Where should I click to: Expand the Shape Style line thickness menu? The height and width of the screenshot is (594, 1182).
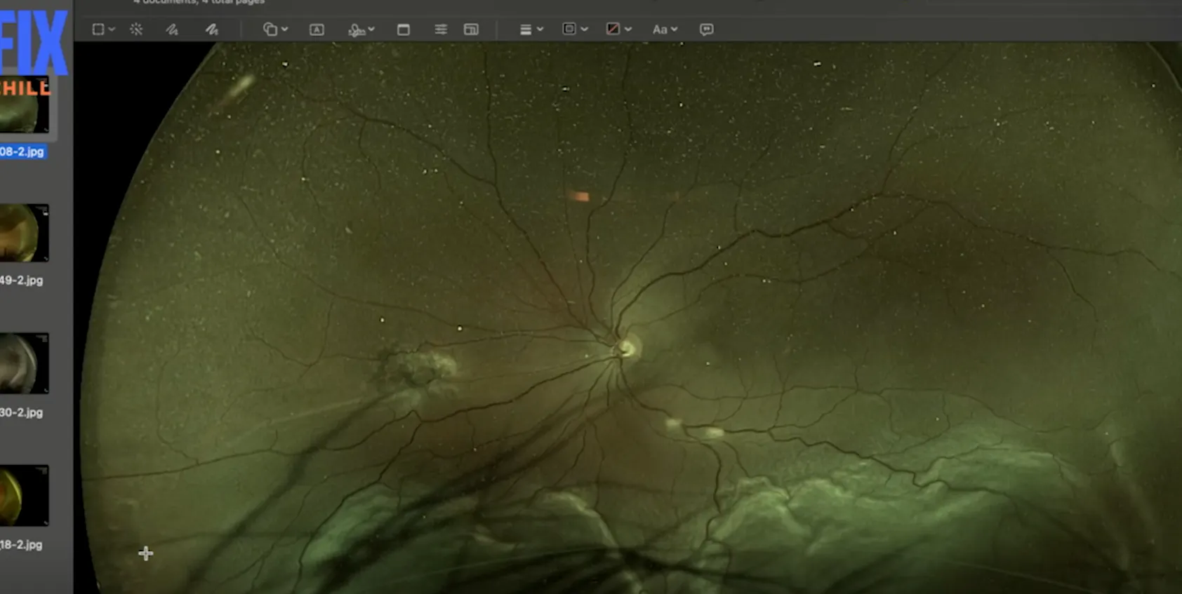[x=531, y=29]
